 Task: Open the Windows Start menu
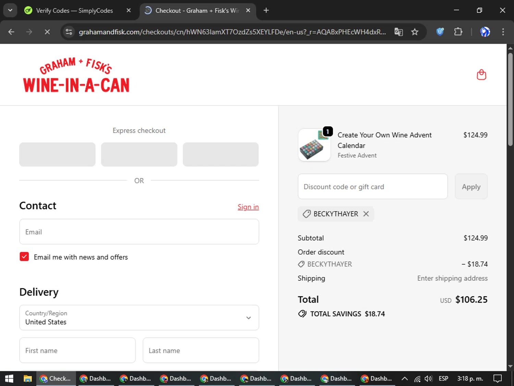(x=9, y=378)
